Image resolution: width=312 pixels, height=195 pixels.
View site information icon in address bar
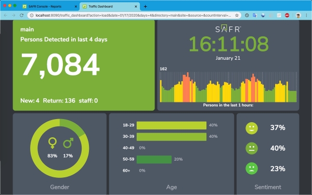point(32,15)
